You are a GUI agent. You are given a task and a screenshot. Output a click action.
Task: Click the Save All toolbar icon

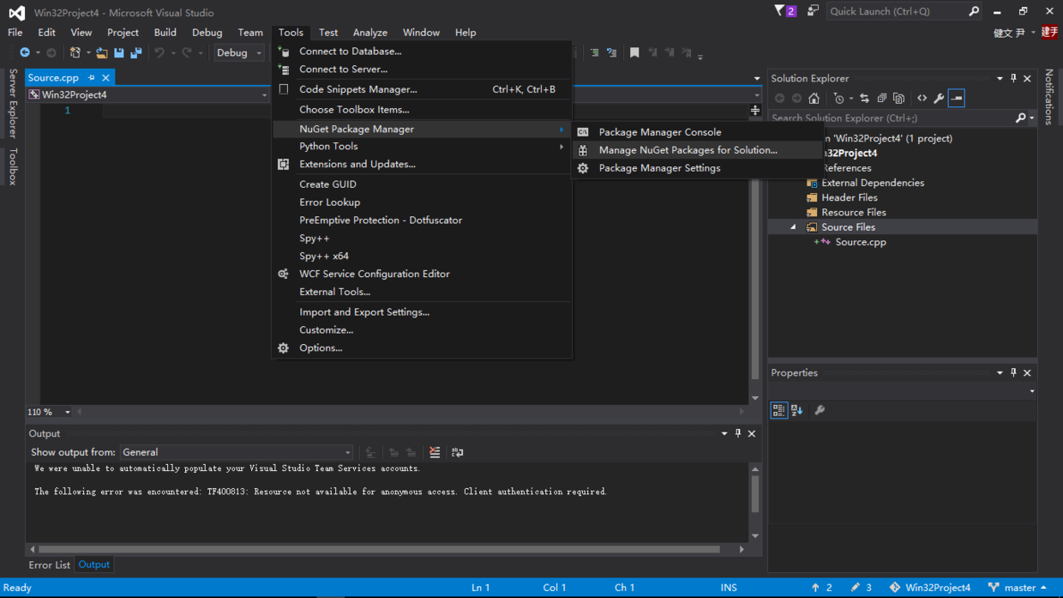coord(135,53)
